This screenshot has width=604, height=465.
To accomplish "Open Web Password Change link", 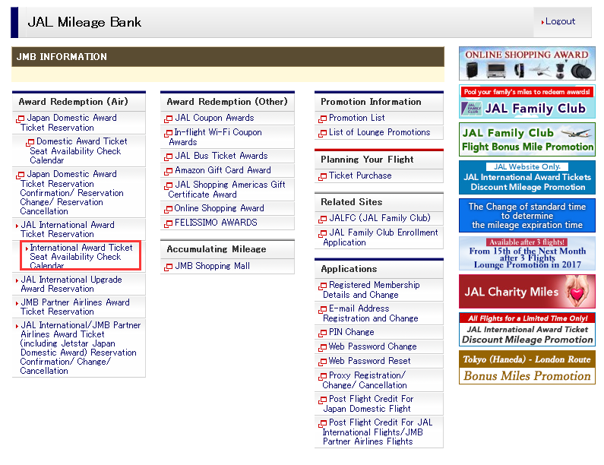I will coord(372,346).
